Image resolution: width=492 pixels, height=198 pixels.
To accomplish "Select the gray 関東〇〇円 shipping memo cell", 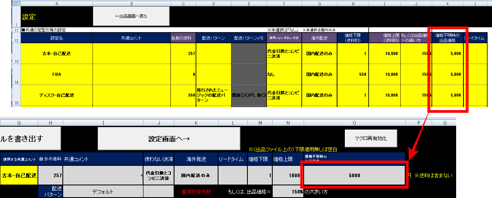I will pyautogui.click(x=249, y=95).
